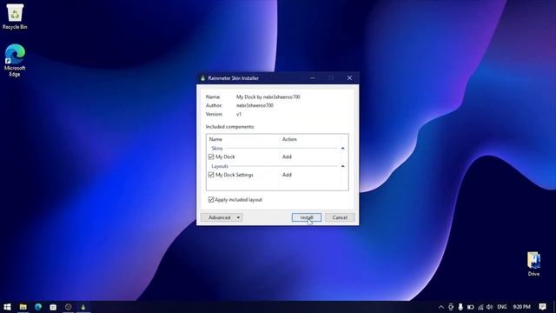Click the Skins group header label
Image resolution: width=556 pixels, height=313 pixels.
[x=217, y=149]
